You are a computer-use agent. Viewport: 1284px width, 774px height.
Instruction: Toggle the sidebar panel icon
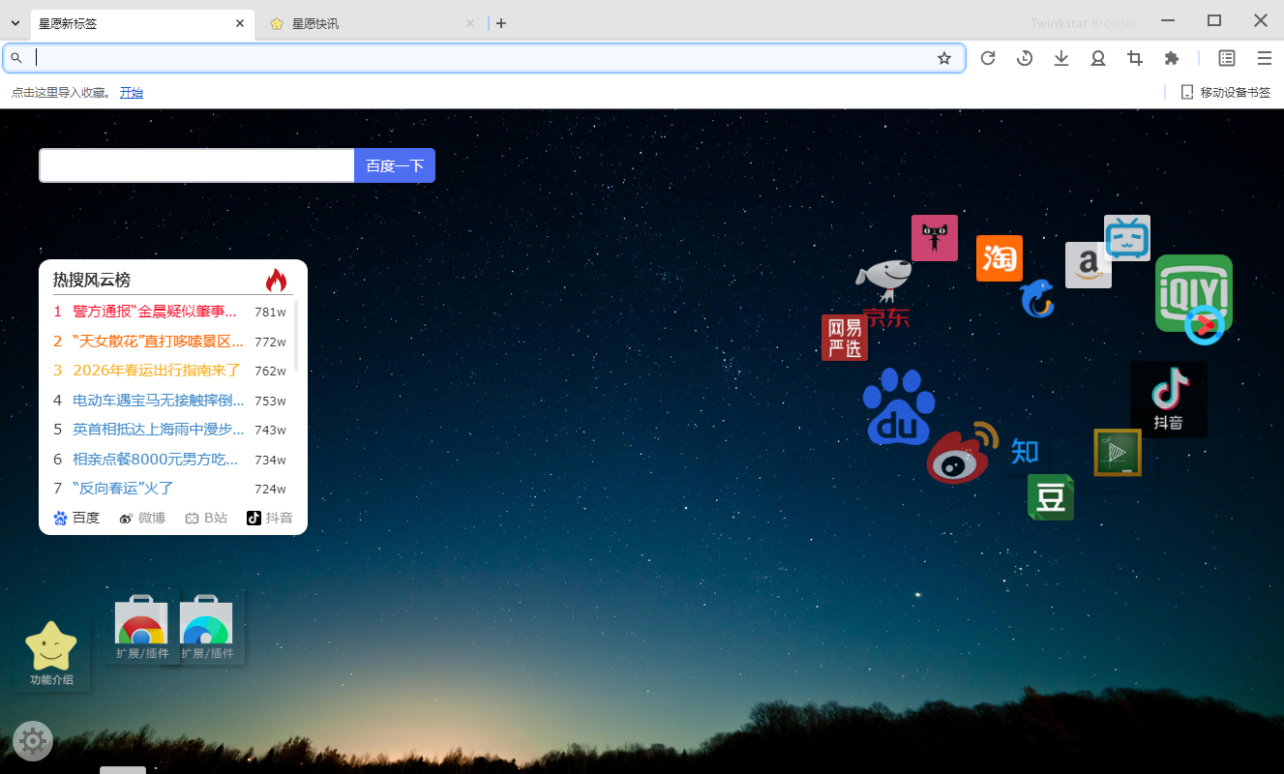click(x=1227, y=58)
